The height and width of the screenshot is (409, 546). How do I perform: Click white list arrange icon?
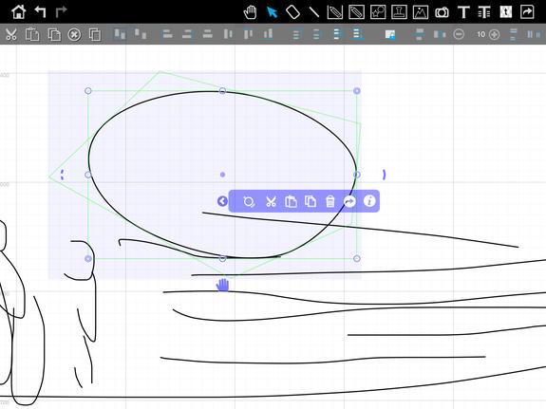click(x=337, y=34)
